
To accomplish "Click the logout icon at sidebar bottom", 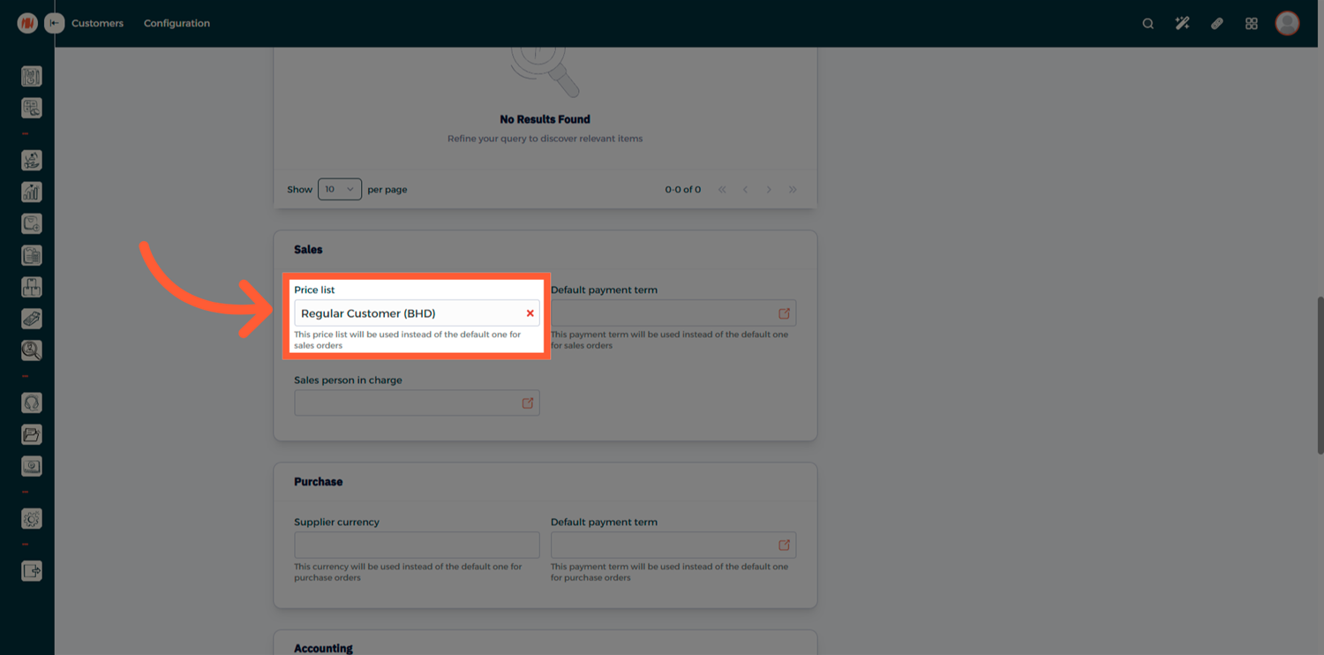I will point(32,571).
